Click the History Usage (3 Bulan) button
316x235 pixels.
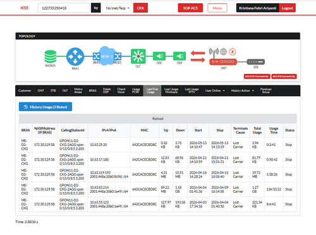[x=46, y=107]
